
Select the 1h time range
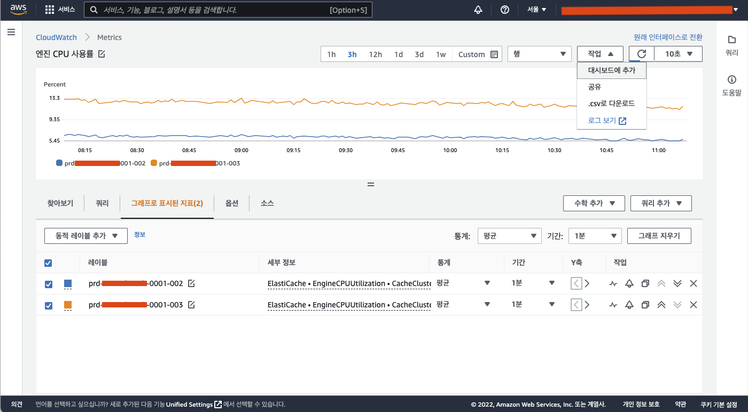[x=331, y=54]
